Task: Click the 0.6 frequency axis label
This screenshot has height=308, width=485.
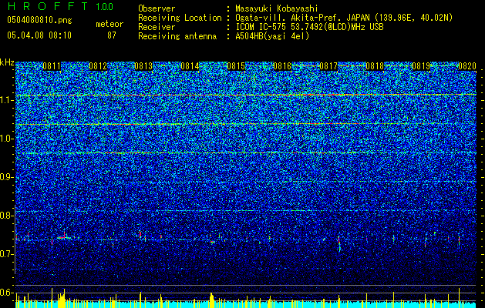Action: [x=7, y=293]
